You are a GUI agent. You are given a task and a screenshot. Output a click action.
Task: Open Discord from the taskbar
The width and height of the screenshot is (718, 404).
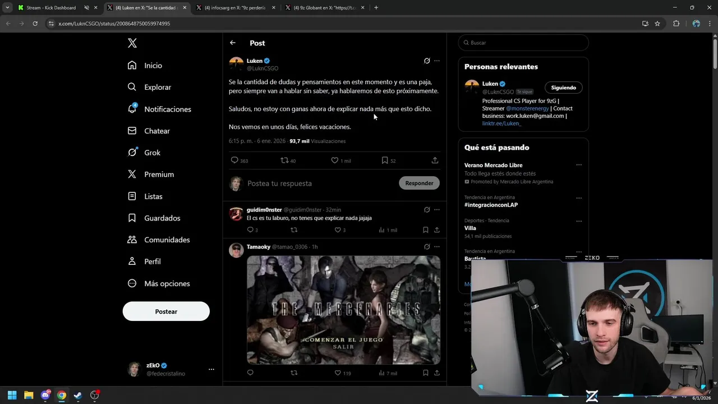pos(45,395)
